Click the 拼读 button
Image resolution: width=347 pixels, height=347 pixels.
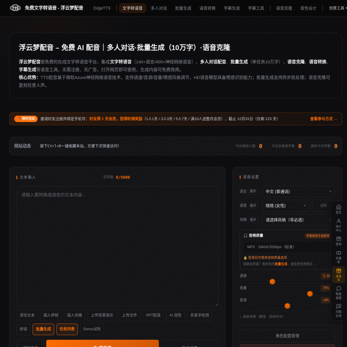point(23,329)
